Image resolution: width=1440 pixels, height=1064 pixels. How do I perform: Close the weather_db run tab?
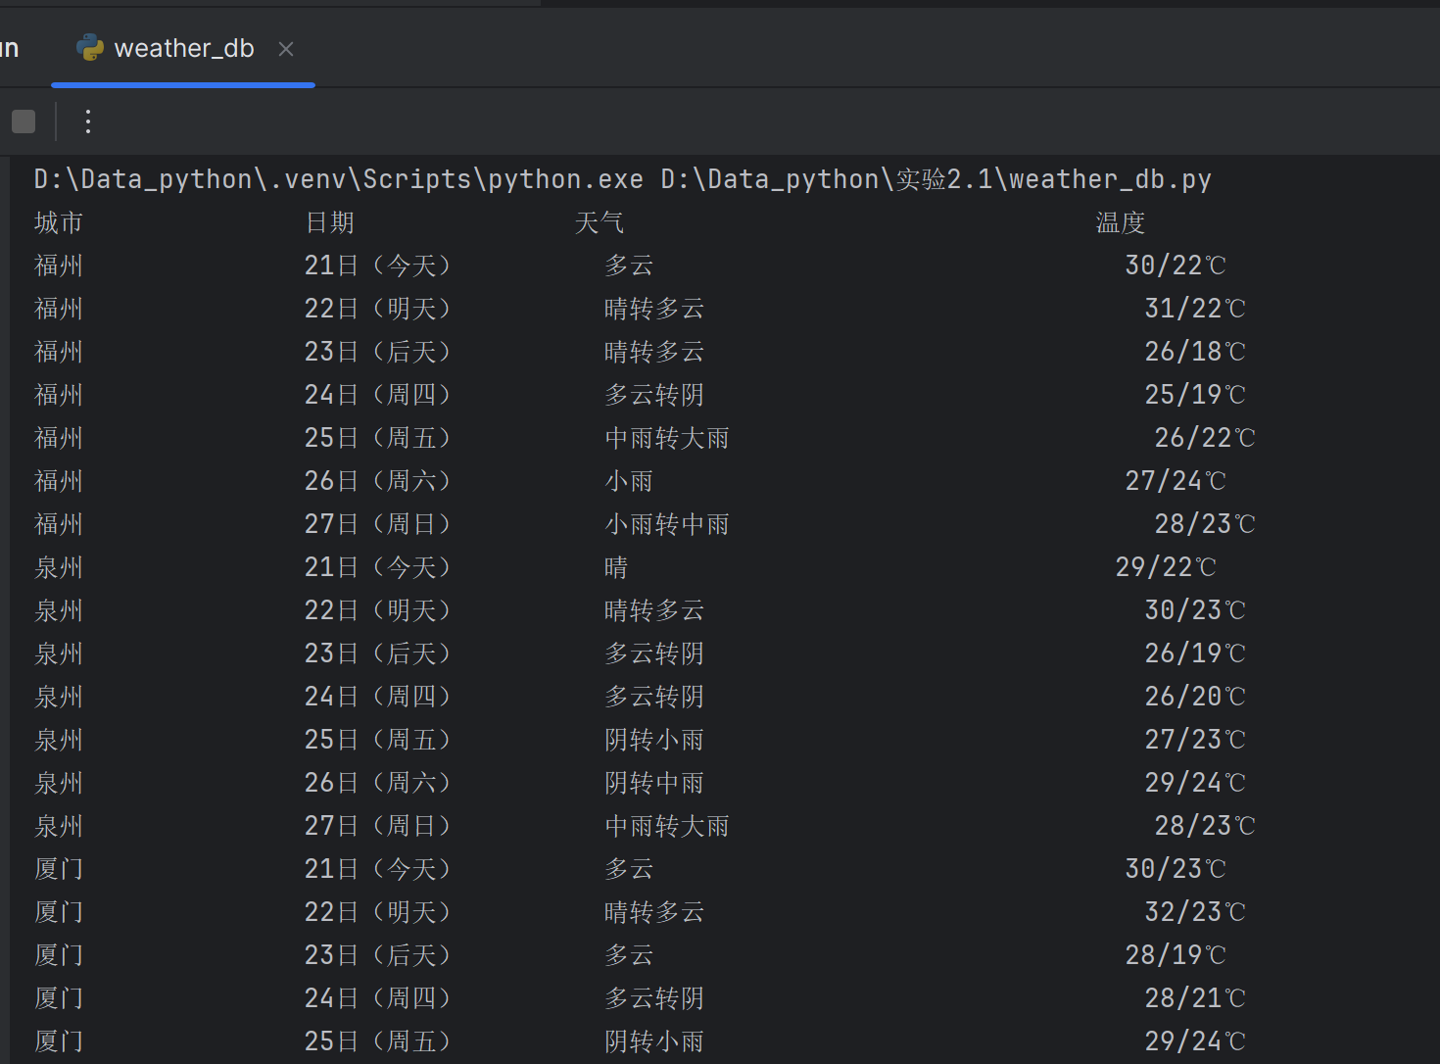[286, 49]
